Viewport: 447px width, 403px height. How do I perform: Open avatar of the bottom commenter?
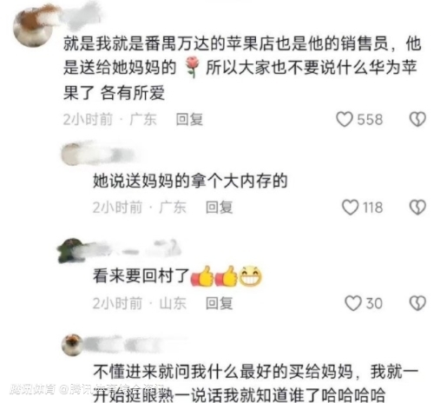[x=72, y=345]
